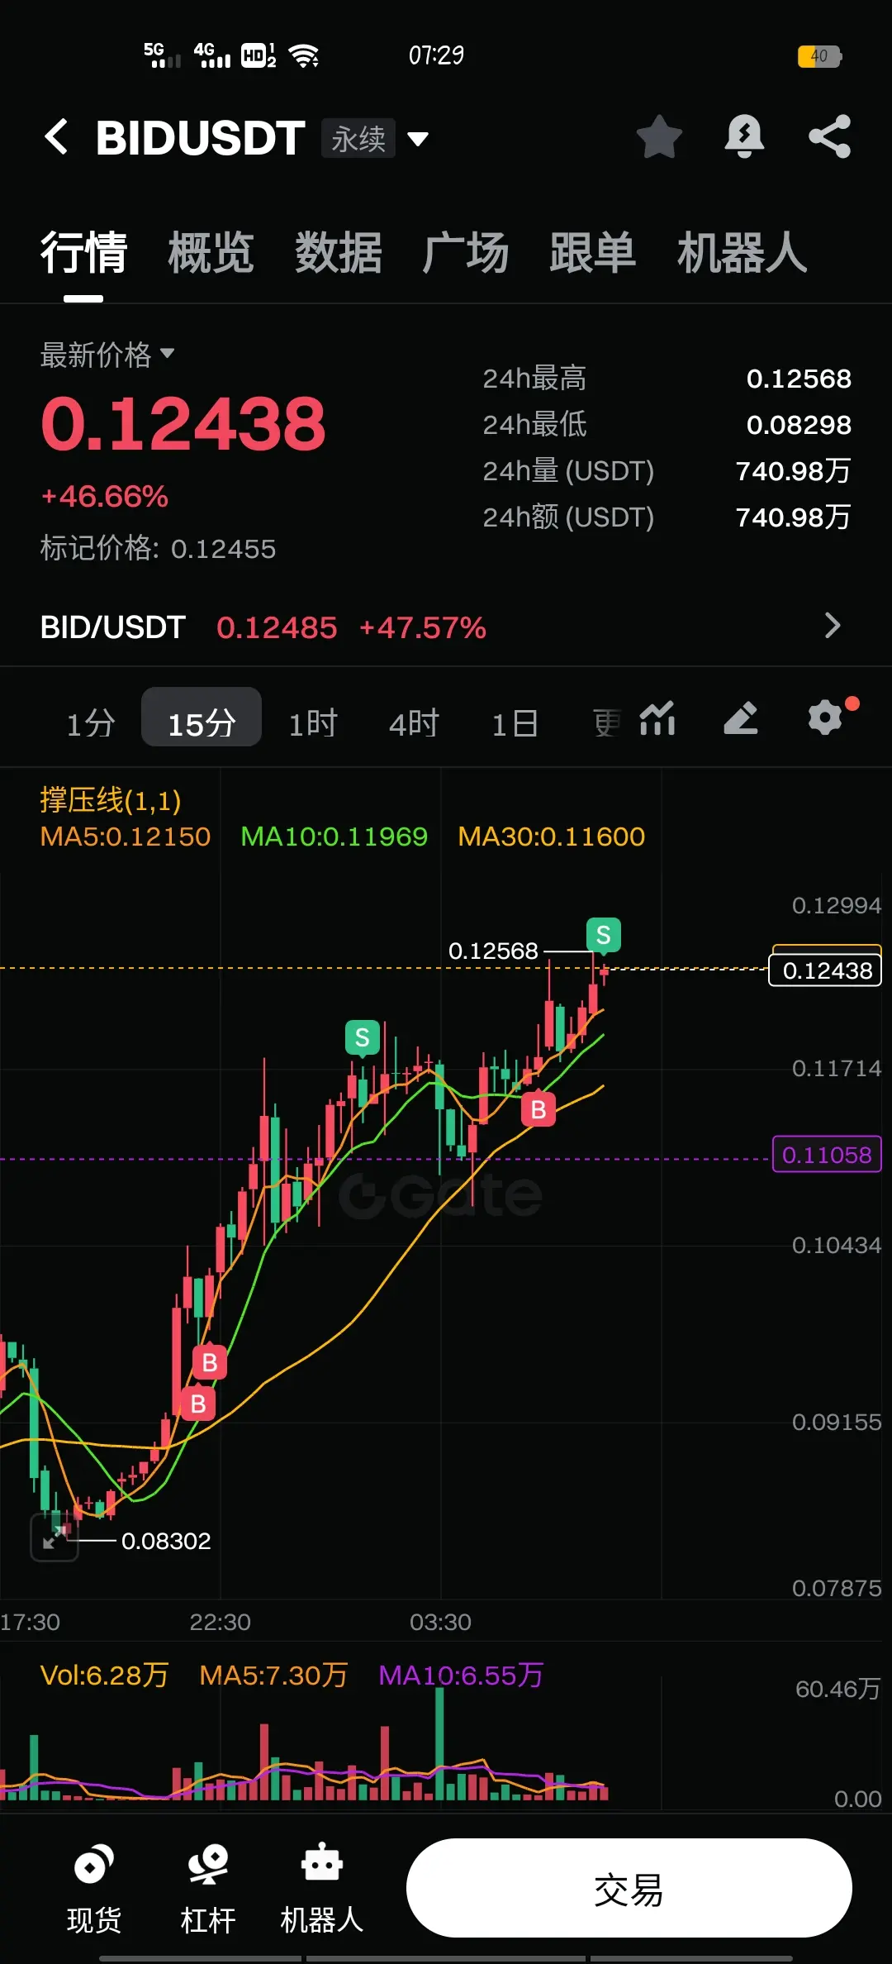Screen dimensions: 892x1964
Task: Tap the +46.66% change value
Action: click(104, 497)
